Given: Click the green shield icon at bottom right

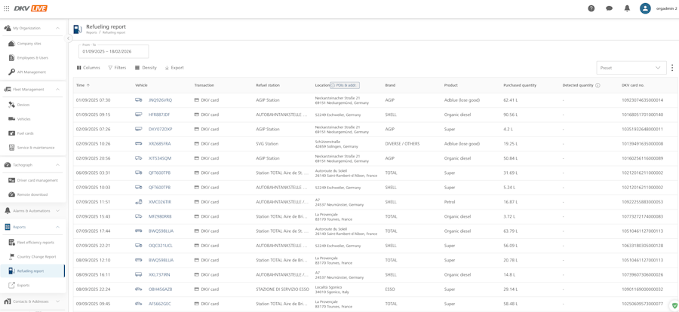Looking at the screenshot, I should (x=674, y=305).
